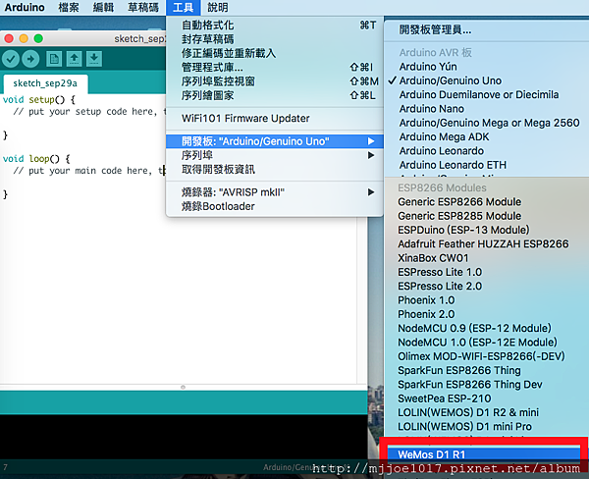Open the 草稿碼 menu
The width and height of the screenshot is (589, 479).
tap(143, 7)
